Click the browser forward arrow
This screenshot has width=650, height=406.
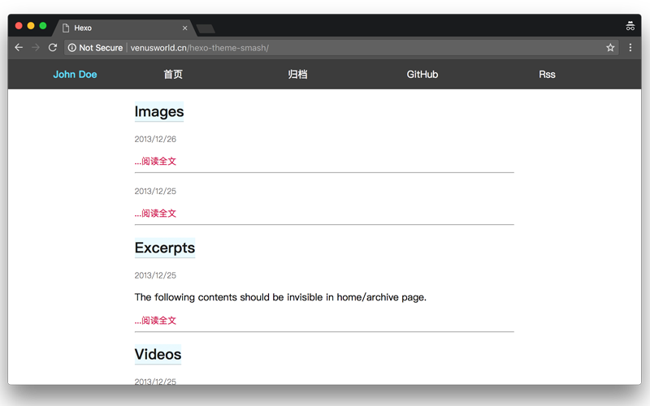pyautogui.click(x=35, y=48)
